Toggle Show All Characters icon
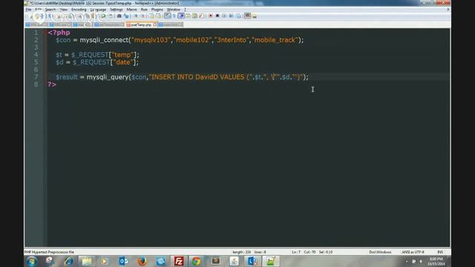475x267 pixels. point(174,16)
